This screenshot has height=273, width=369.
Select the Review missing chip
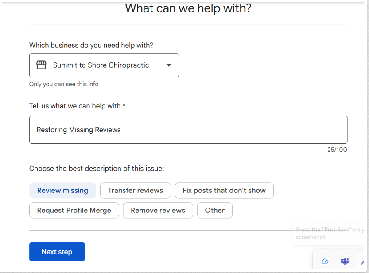tap(62, 190)
